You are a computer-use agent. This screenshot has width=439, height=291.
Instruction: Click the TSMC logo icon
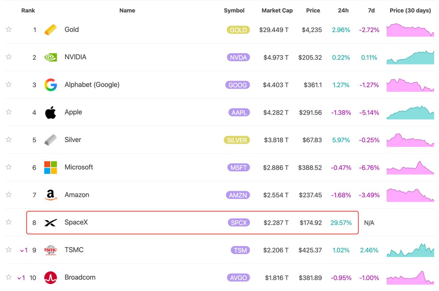[x=50, y=250]
